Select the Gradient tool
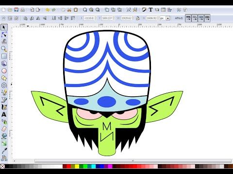The height and width of the screenshot is (174, 233). (4, 144)
